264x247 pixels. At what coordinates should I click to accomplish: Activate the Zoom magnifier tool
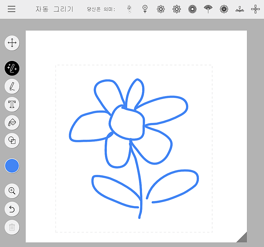[12, 191]
